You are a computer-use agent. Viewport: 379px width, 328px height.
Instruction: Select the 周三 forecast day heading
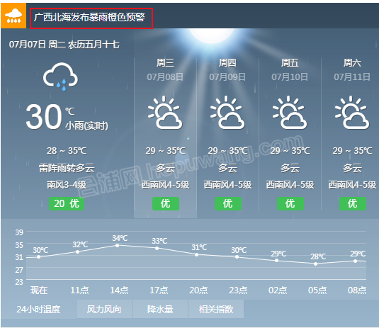[x=165, y=63]
